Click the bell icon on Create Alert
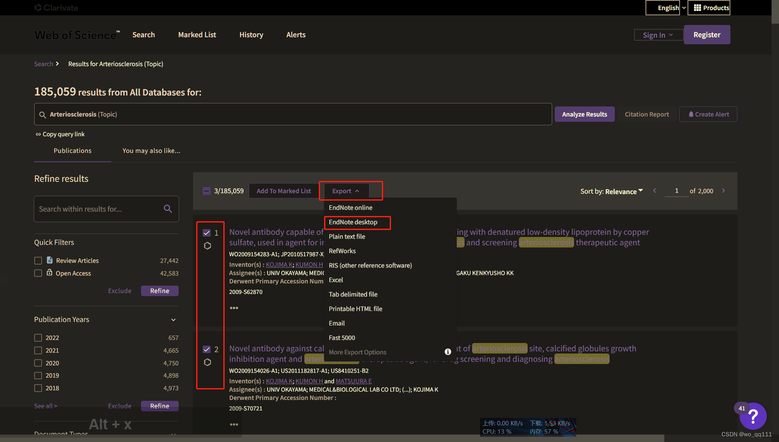The image size is (779, 442). point(691,114)
